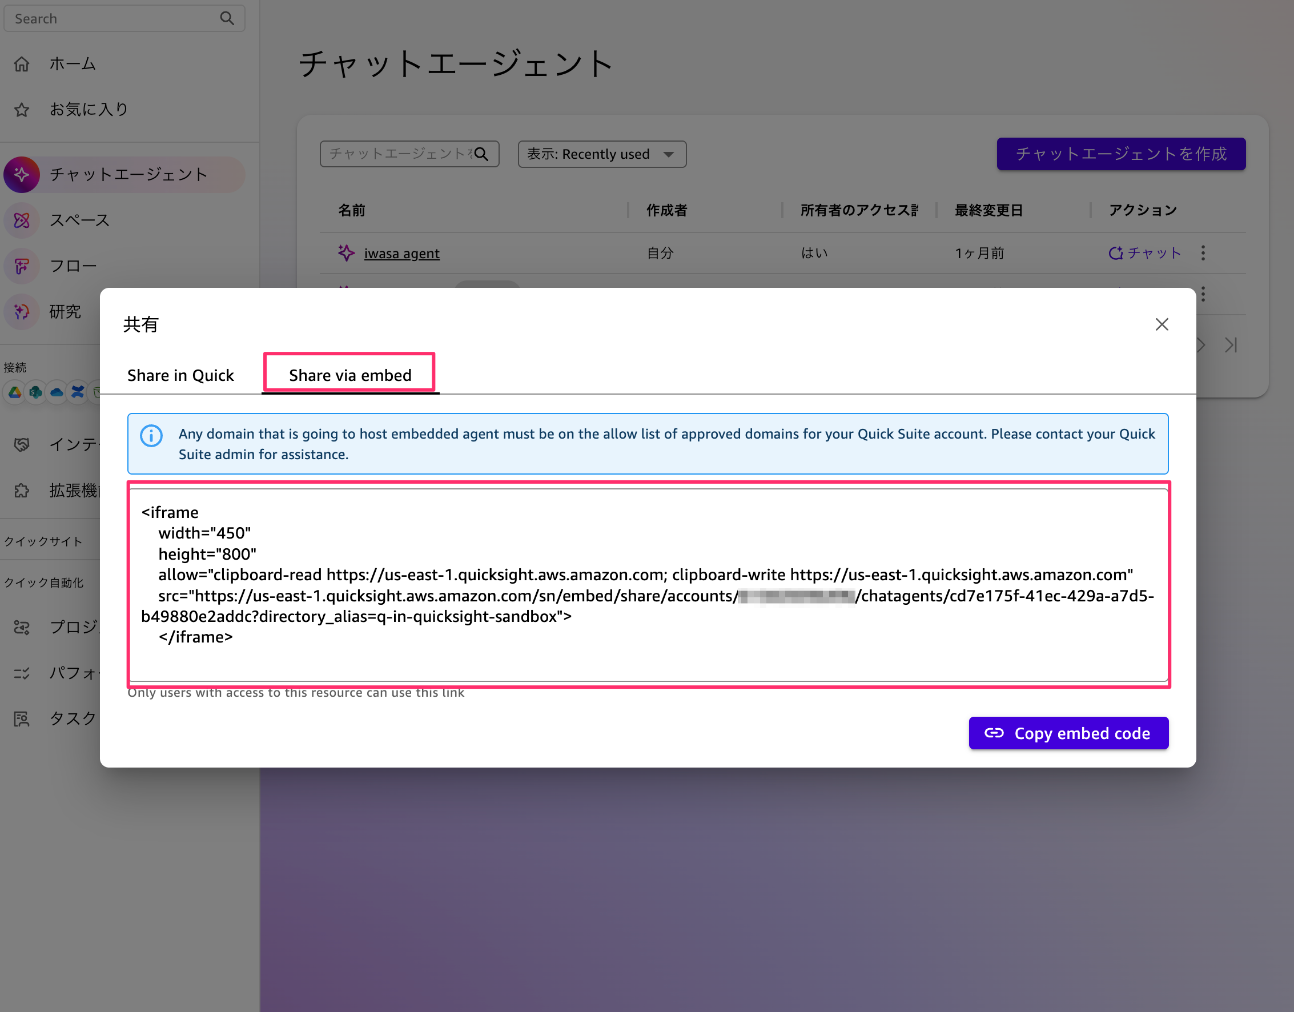This screenshot has width=1294, height=1012.
Task: Switch to the Share via embed tab
Action: click(349, 375)
